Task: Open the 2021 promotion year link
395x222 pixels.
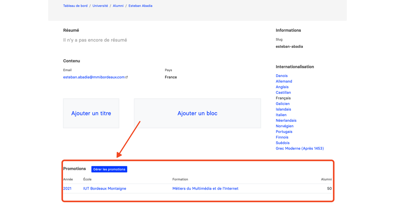Action: tap(67, 188)
